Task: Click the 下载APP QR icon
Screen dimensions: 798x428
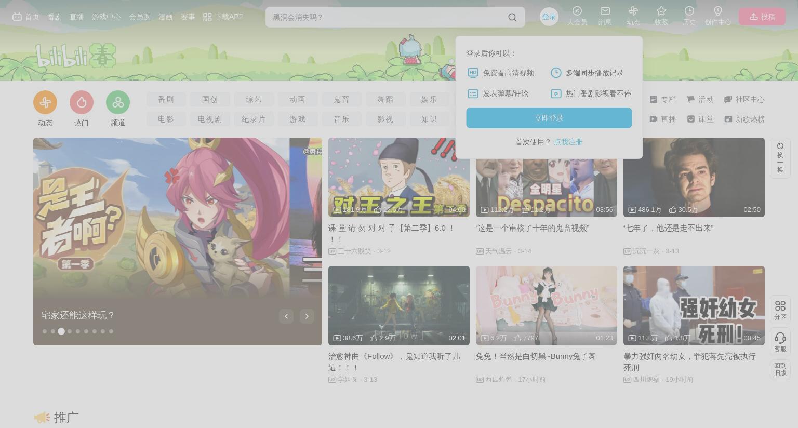Action: (x=207, y=17)
